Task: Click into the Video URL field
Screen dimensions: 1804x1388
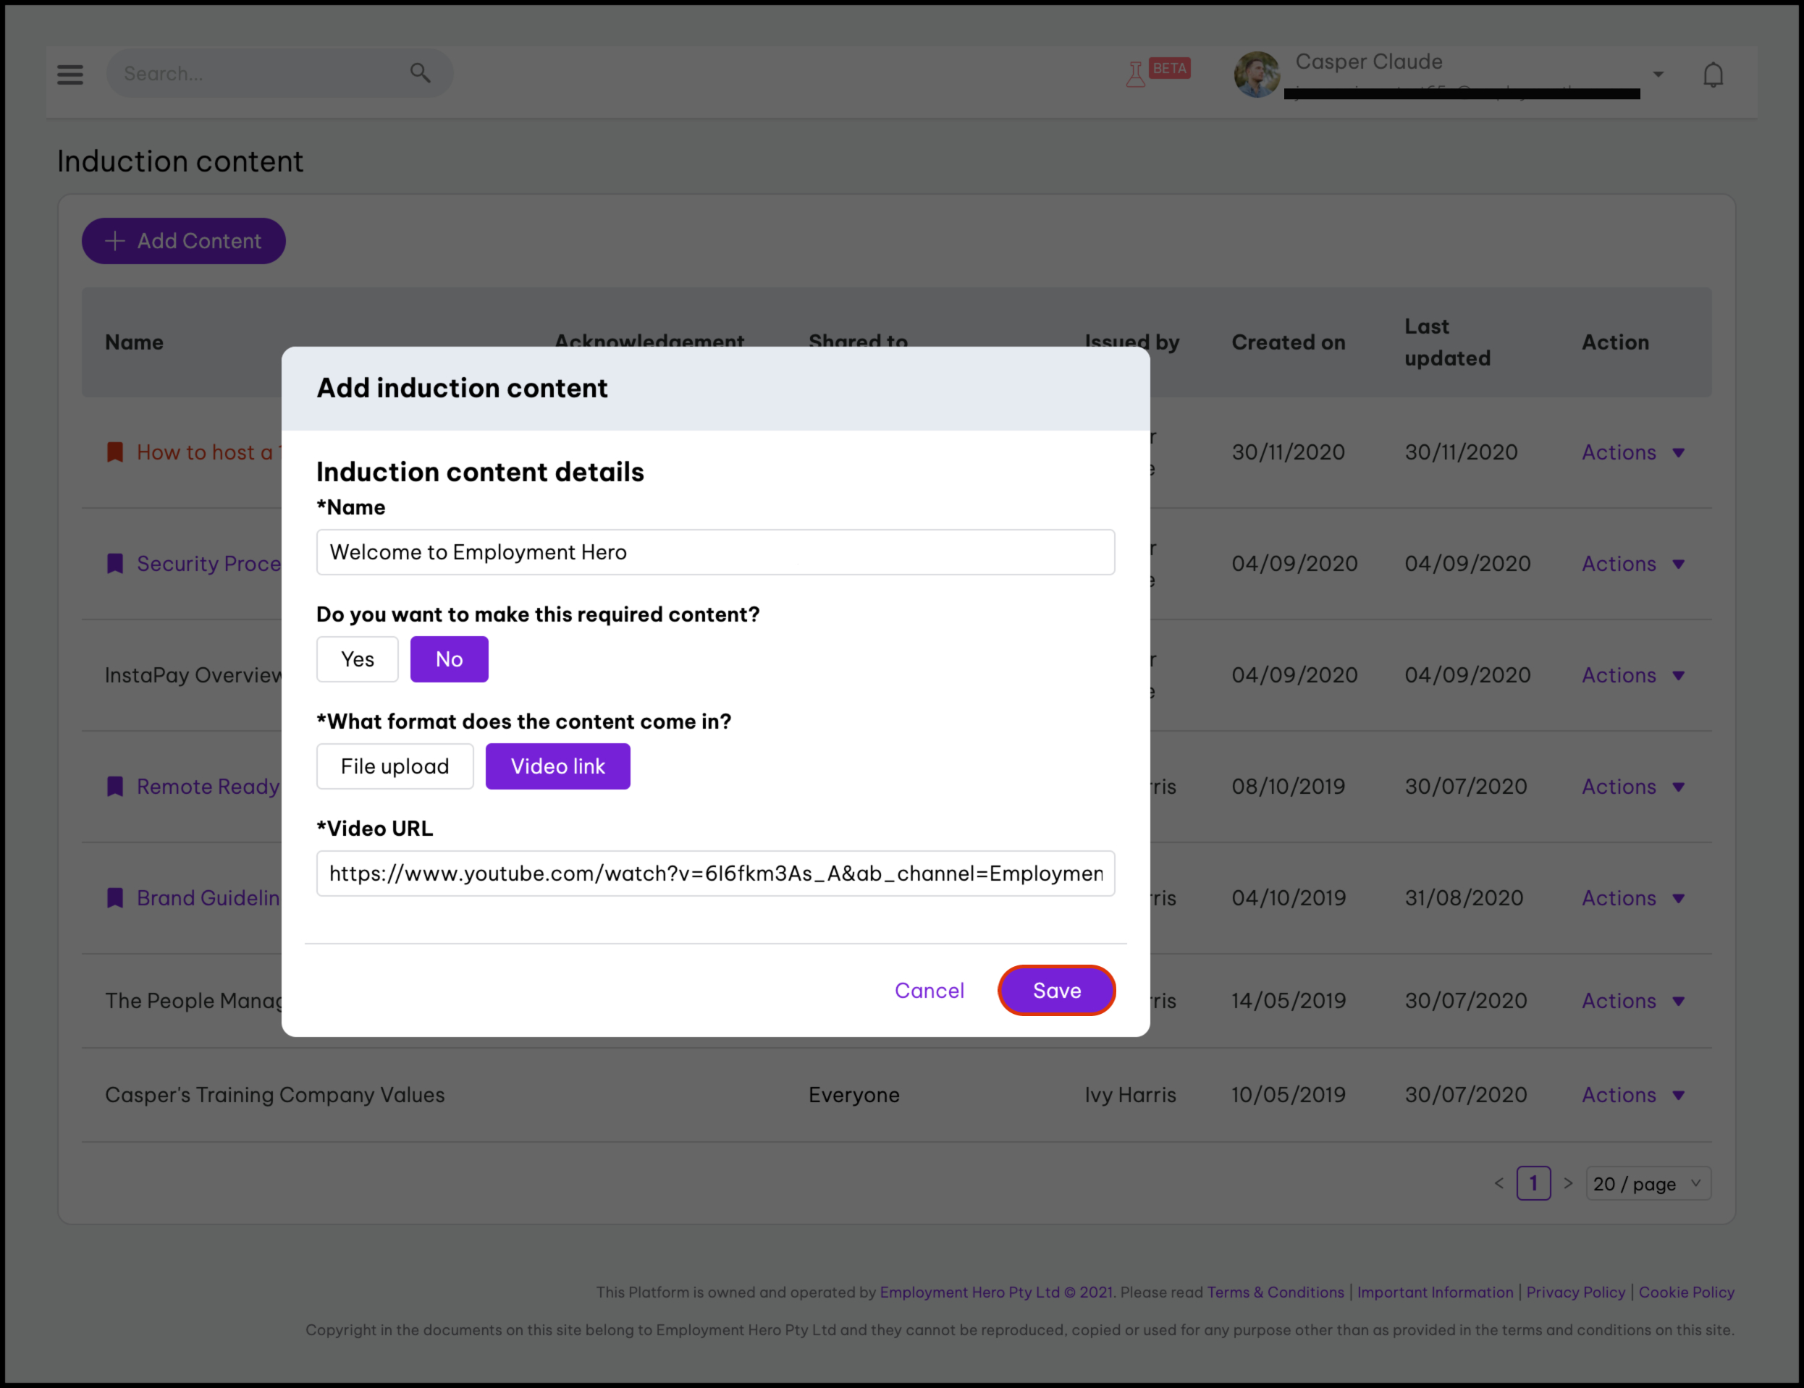Action: [x=715, y=873]
